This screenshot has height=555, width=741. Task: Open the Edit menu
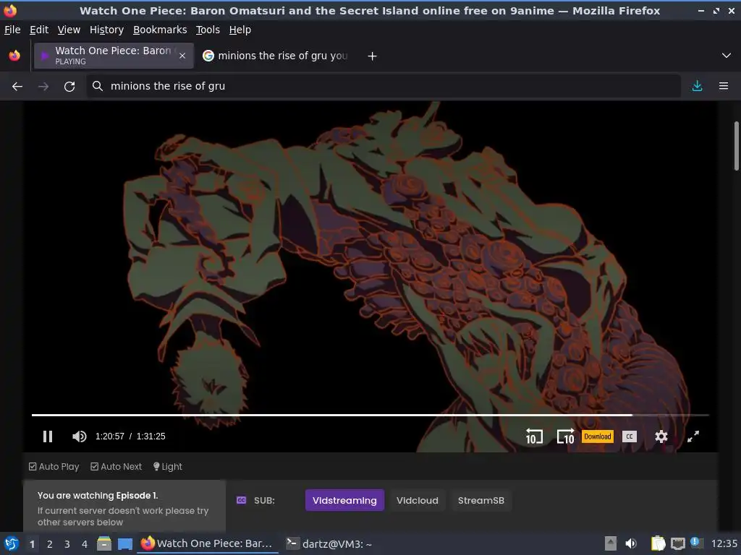point(39,30)
